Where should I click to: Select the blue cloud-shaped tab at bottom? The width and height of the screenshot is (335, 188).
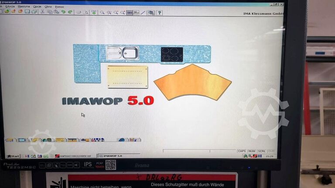122,140
